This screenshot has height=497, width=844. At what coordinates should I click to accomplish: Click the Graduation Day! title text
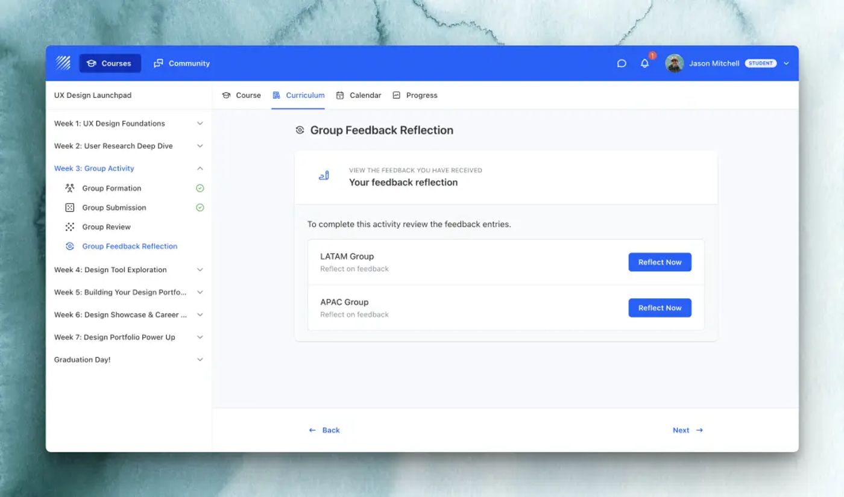coord(83,360)
